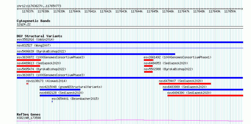Open nsv6484953 (Sedlazeck2020) variant label

[x=166, y=63]
